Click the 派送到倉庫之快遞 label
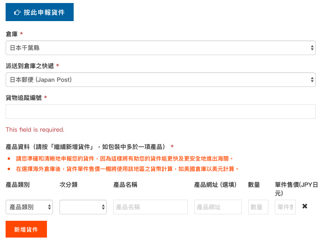 tap(30, 65)
